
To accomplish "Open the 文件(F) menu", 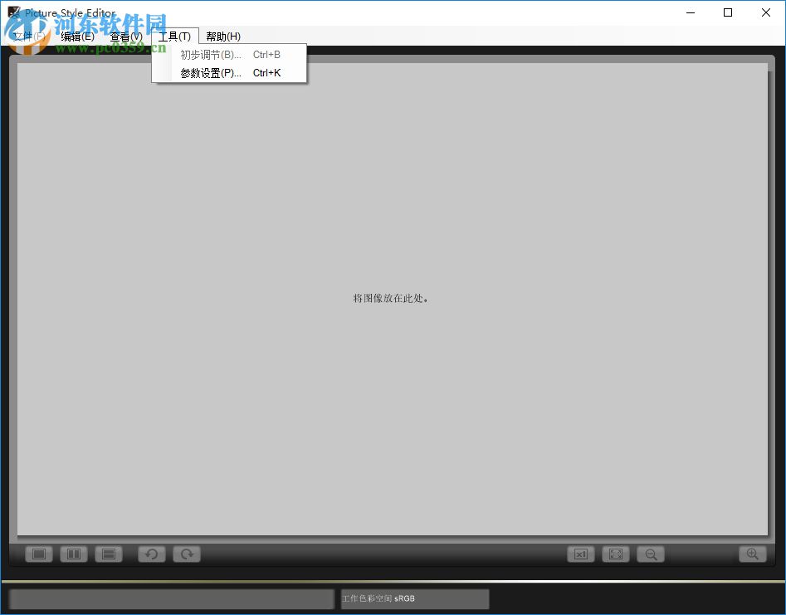I will tap(27, 36).
